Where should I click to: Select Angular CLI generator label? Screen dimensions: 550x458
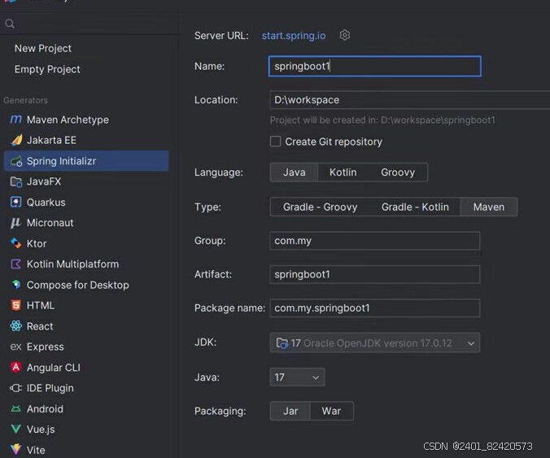(x=54, y=367)
